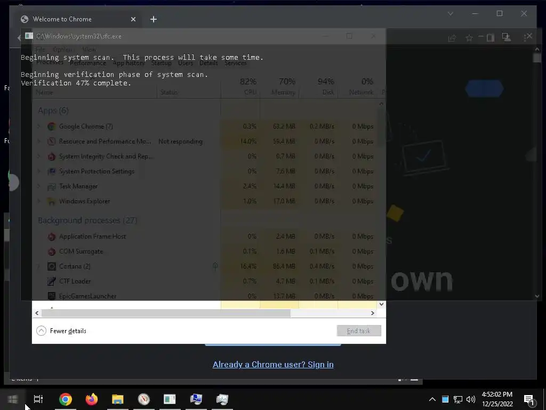Expand the Google Chrome (7) process group

click(x=39, y=127)
